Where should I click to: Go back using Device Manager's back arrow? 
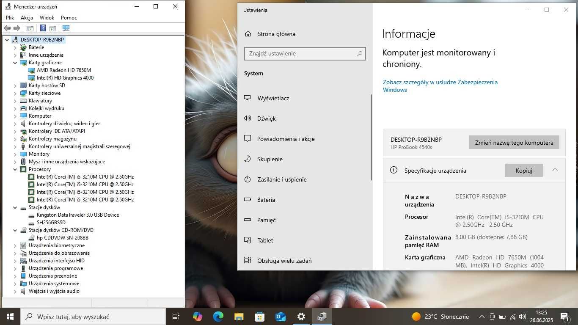7,28
